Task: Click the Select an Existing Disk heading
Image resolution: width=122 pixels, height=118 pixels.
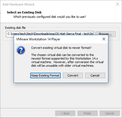Action: click(x=24, y=12)
